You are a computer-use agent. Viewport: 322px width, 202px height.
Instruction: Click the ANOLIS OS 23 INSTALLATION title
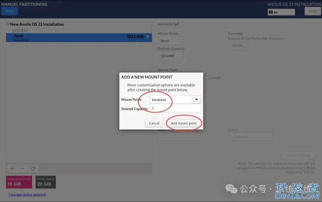(294, 4)
